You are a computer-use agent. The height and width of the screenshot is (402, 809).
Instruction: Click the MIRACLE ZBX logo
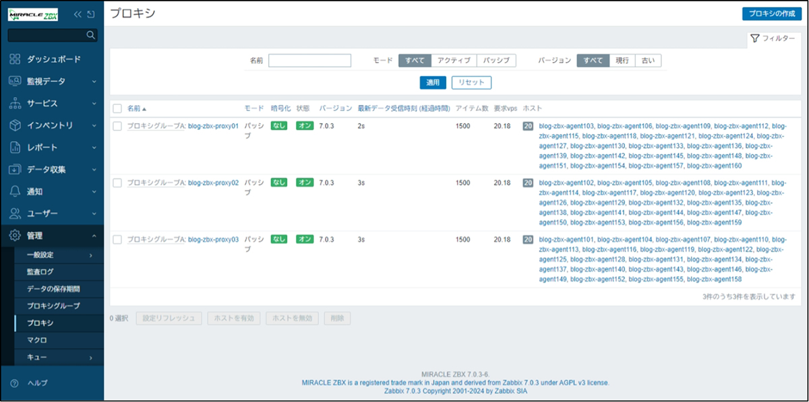(33, 14)
